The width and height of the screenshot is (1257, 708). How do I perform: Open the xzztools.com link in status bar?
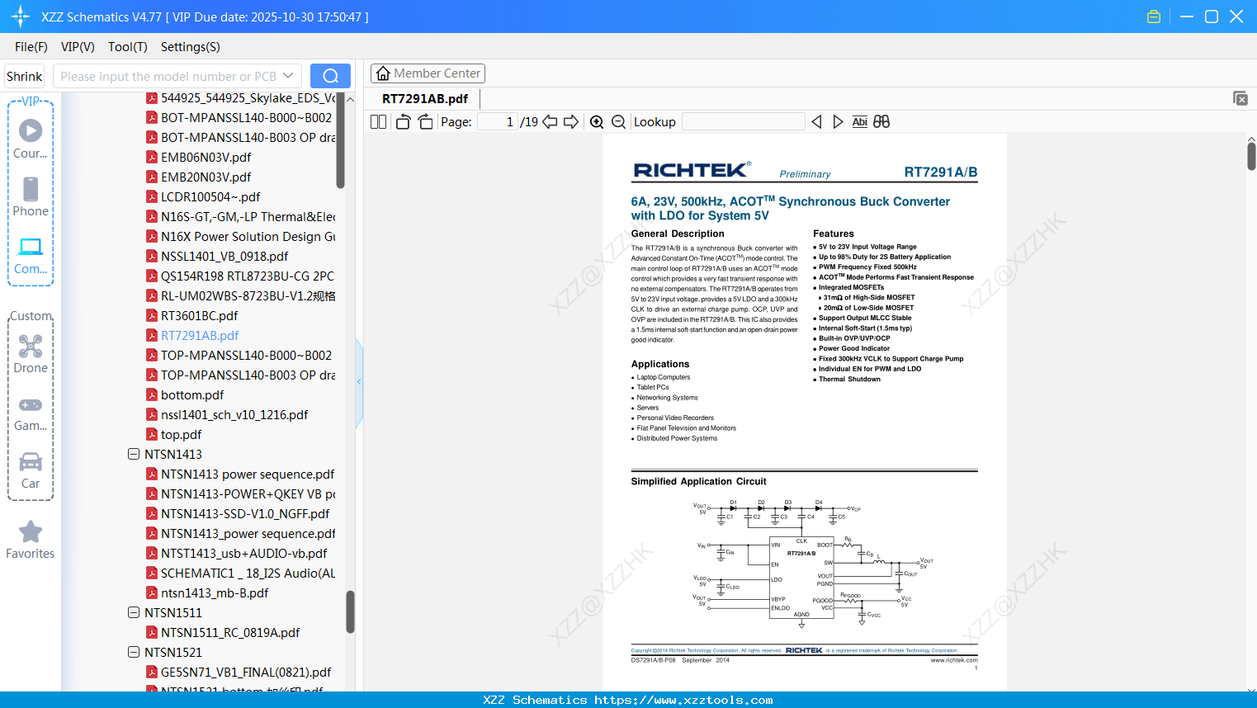tap(683, 700)
